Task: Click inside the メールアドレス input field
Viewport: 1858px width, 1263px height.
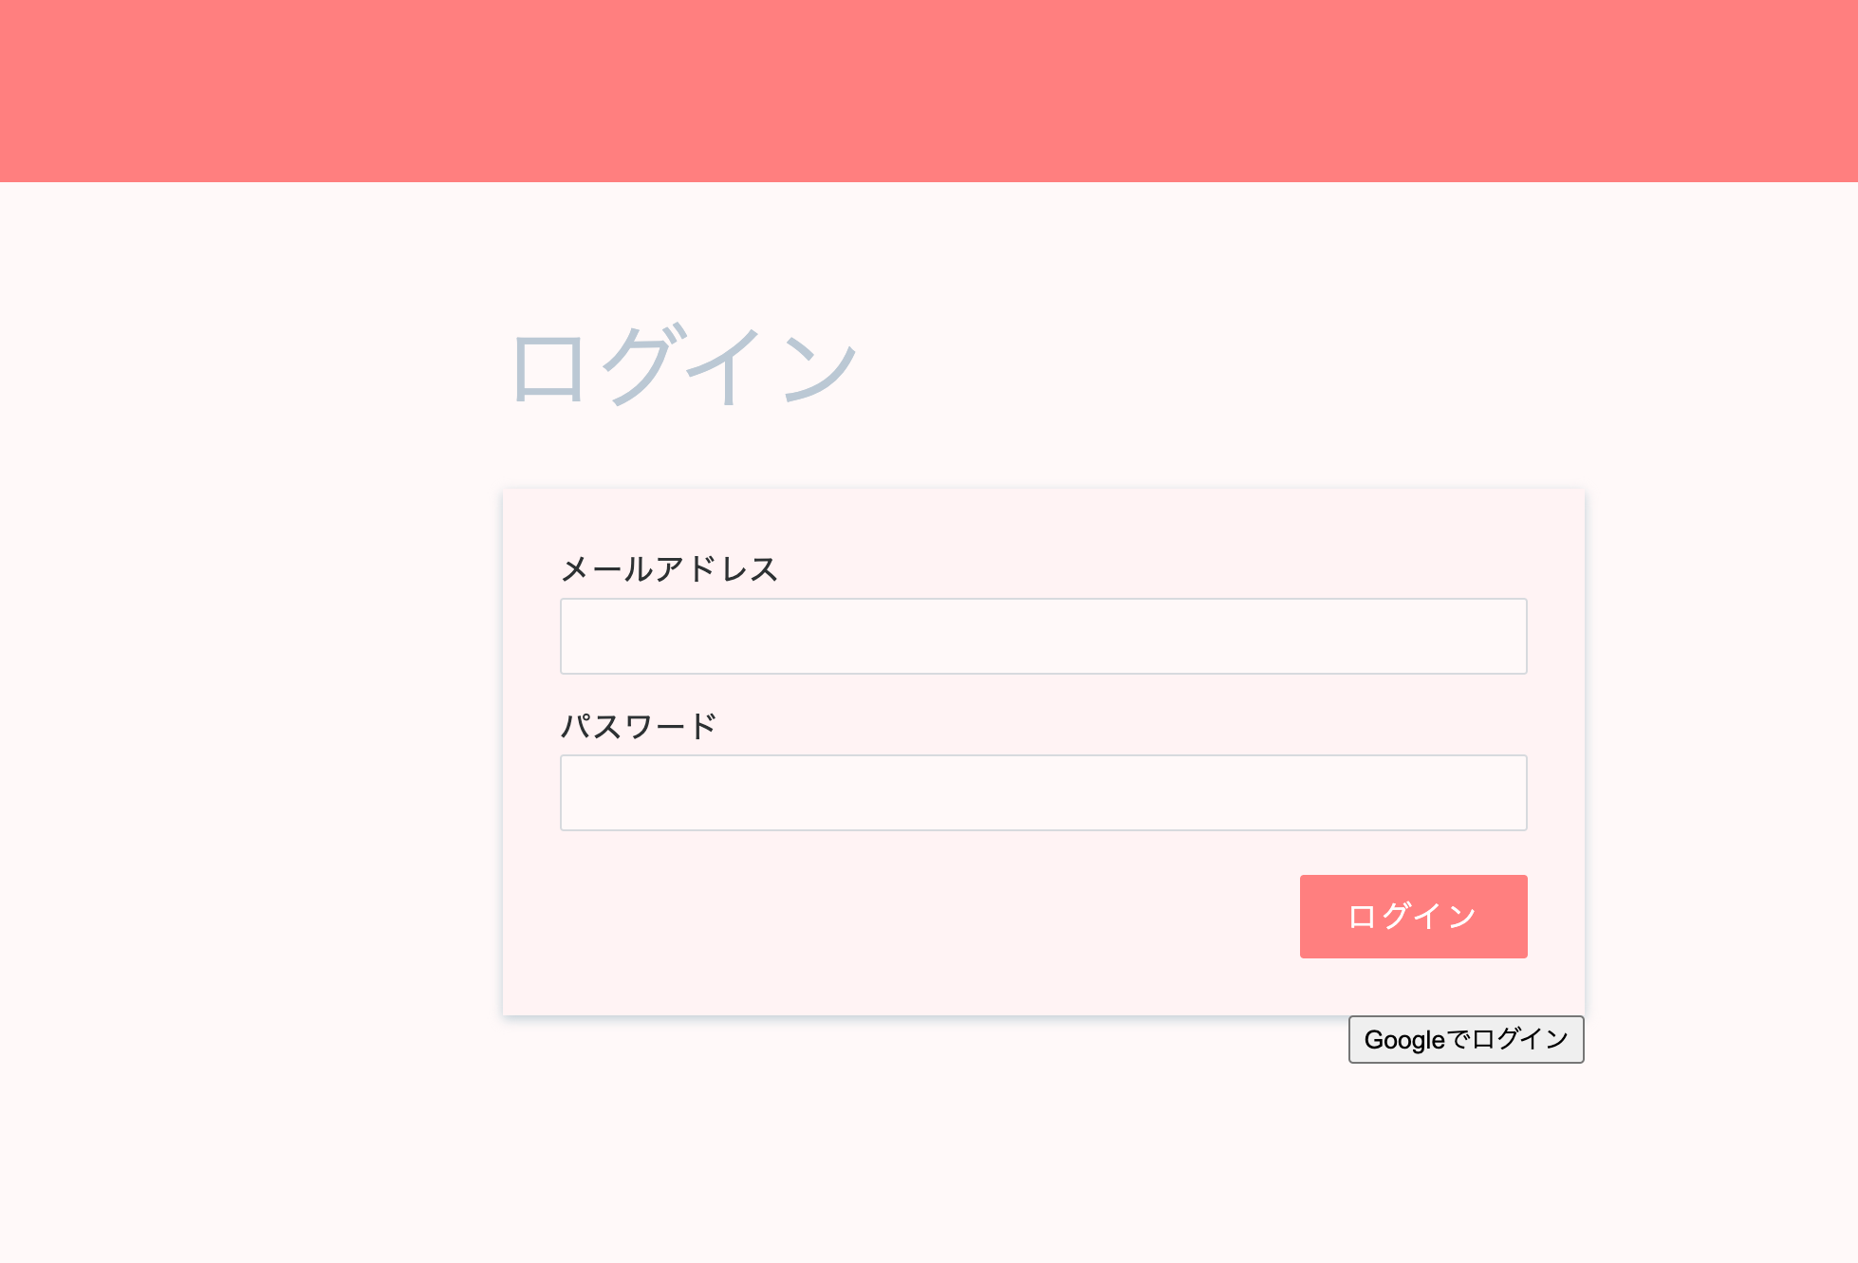Action: tap(1042, 636)
